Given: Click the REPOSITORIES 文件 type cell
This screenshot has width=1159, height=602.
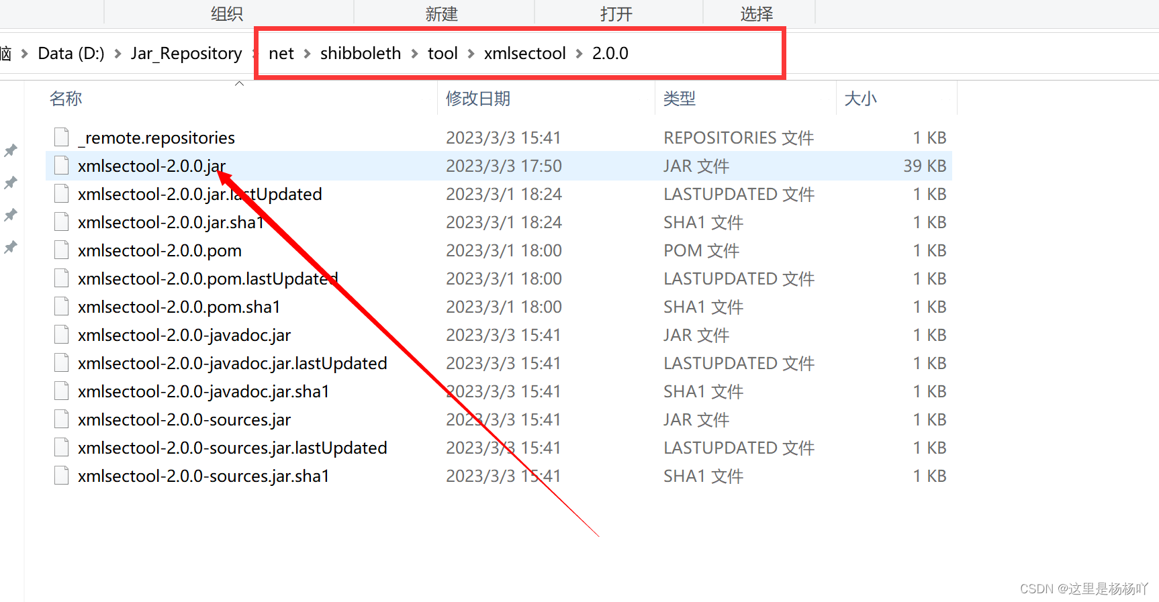Looking at the screenshot, I should click(x=739, y=138).
